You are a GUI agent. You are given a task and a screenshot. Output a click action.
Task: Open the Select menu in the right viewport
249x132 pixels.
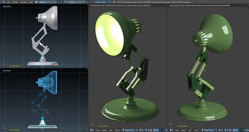(184, 130)
